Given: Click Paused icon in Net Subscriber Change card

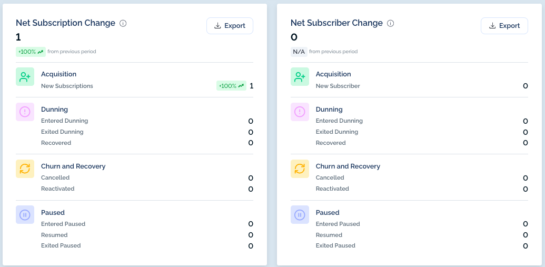Looking at the screenshot, I should pyautogui.click(x=300, y=214).
